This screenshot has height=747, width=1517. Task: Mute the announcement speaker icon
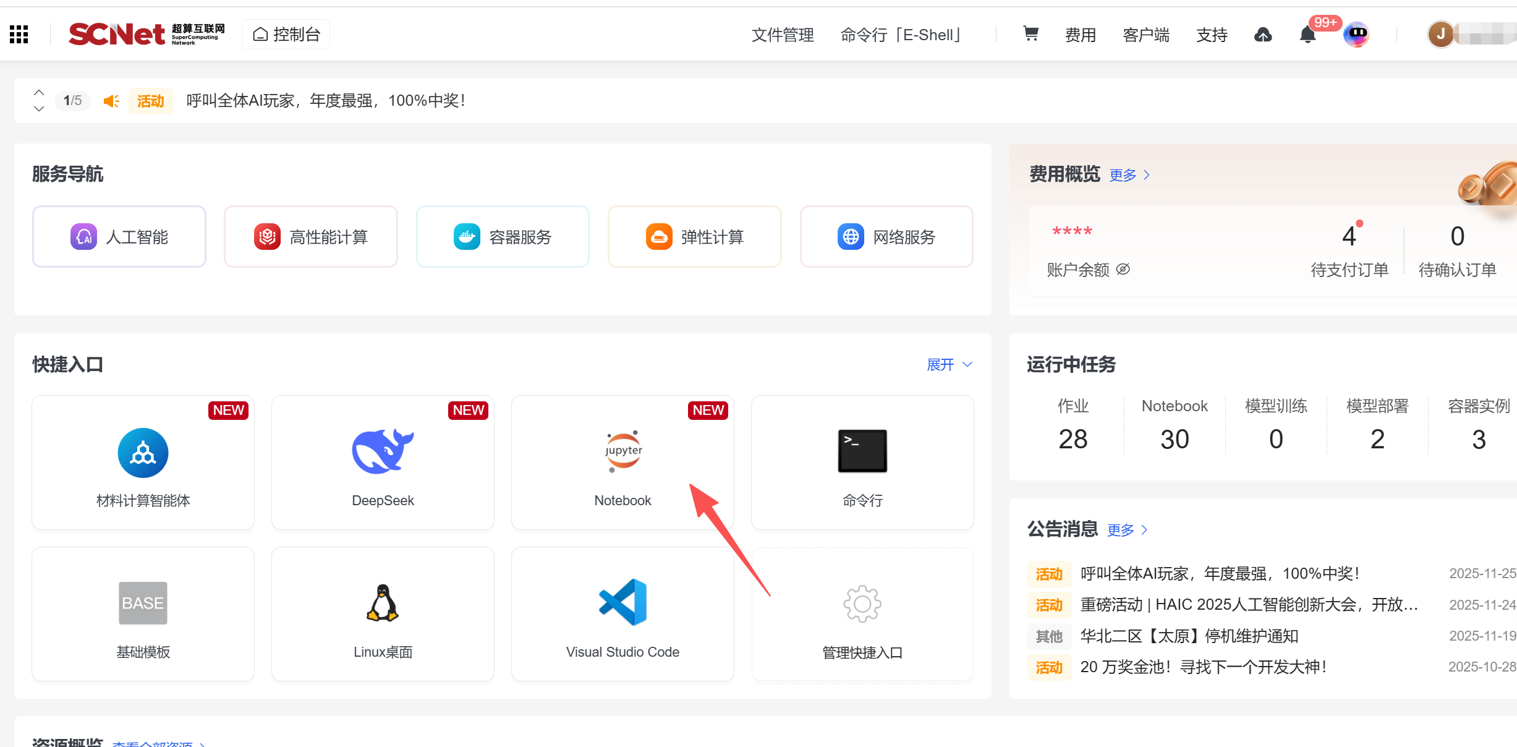(111, 101)
